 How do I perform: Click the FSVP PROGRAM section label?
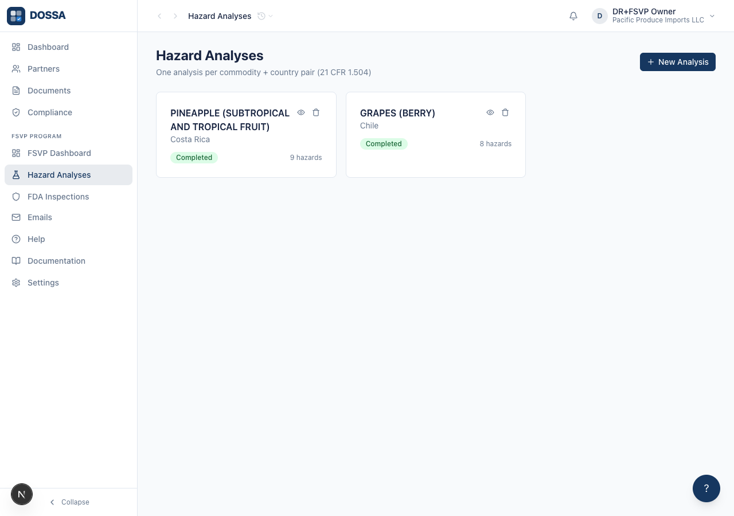coord(37,136)
